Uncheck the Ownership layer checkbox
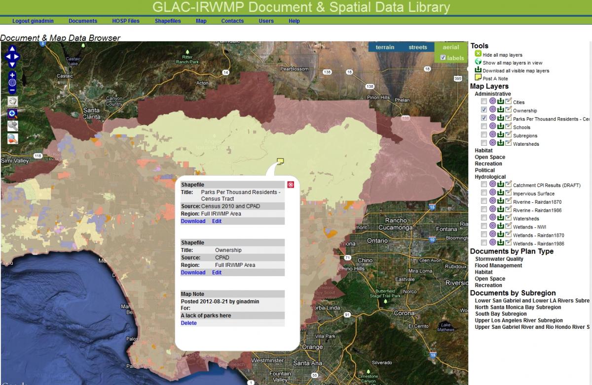 tap(484, 110)
